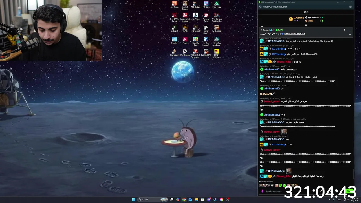Click the kick.com/popout/zr3d/chat address bar
The width and height of the screenshot is (361, 203).
click(x=275, y=7)
